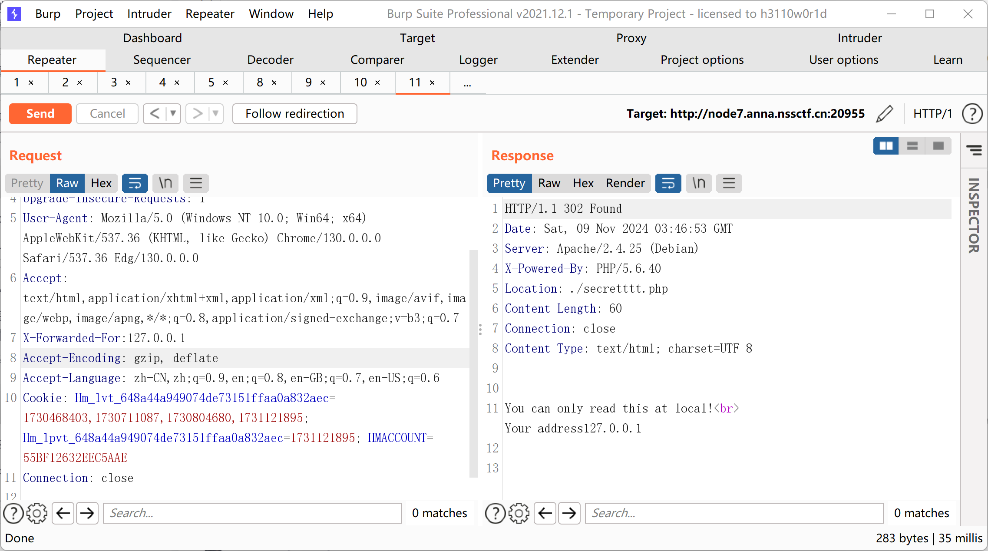Switch to side-by-side layout view
The width and height of the screenshot is (988, 551).
tap(886, 146)
